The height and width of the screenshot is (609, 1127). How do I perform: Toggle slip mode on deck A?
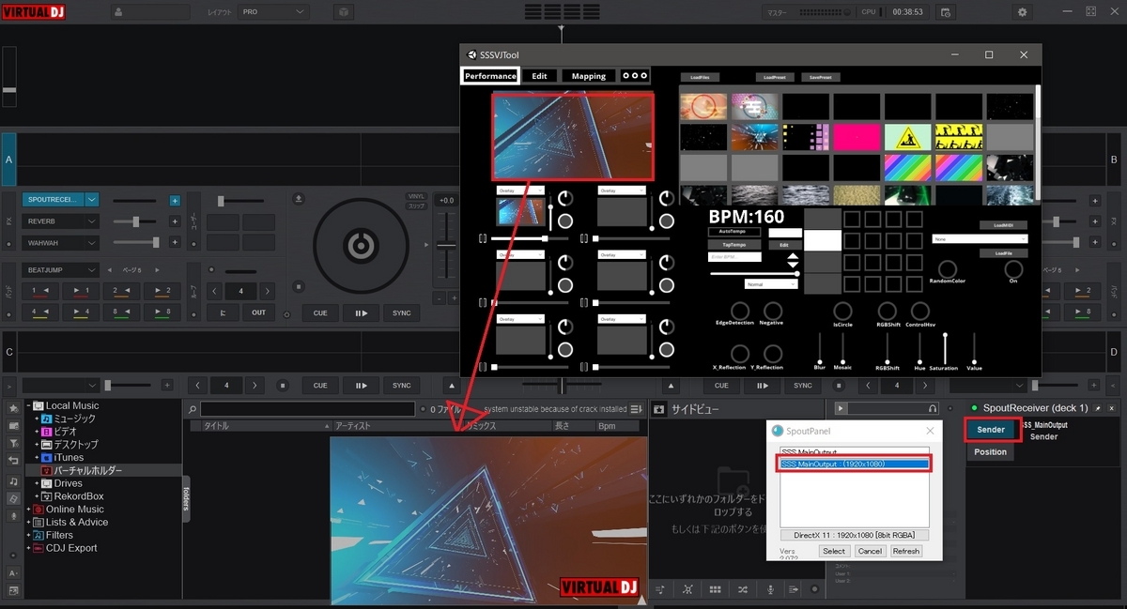(415, 206)
